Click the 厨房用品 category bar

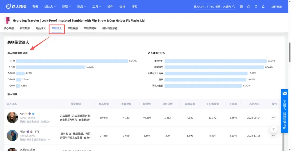(214, 67)
